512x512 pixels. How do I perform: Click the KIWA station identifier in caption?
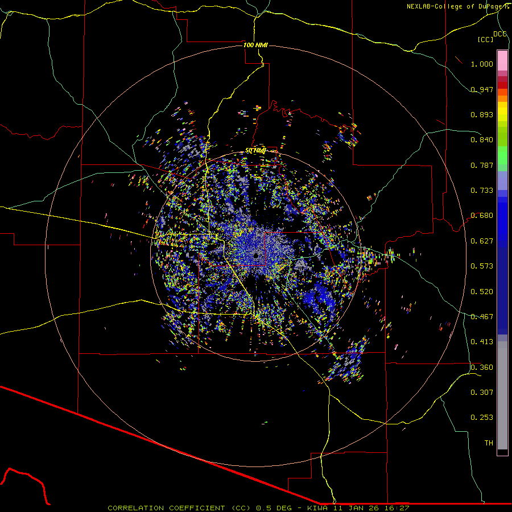(x=318, y=508)
